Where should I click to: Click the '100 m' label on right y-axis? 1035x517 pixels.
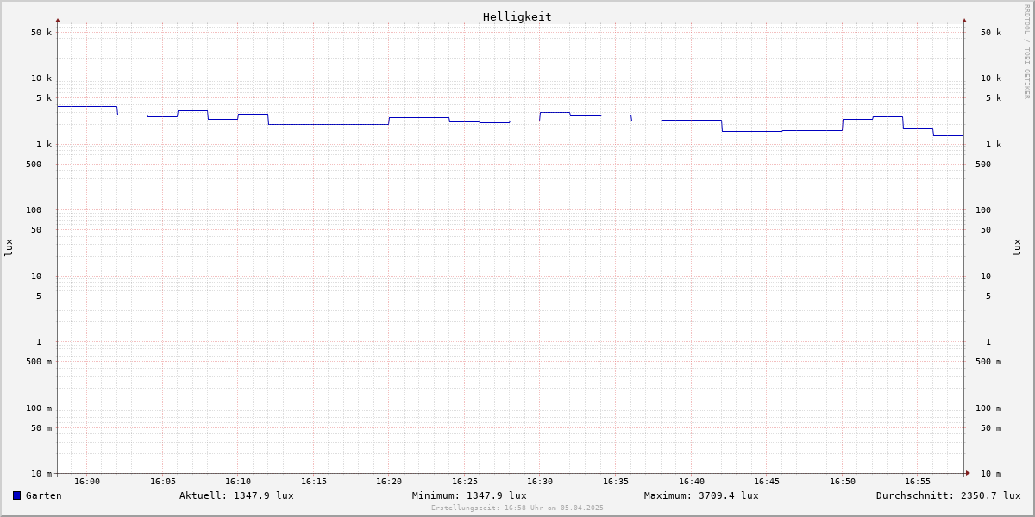988,408
